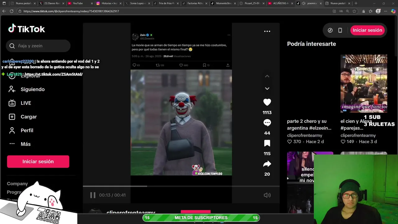Click the 370 likes heart on recommended video

289,142
